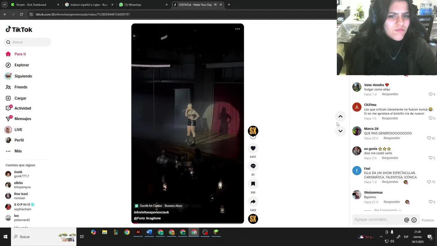Open Windows notification center
Viewport: 437px width, 246px height.
(430, 237)
